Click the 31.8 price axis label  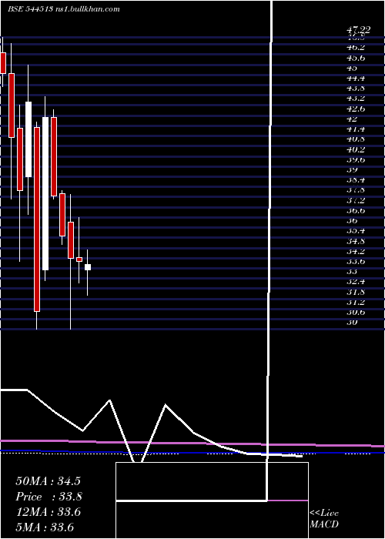coord(356,292)
